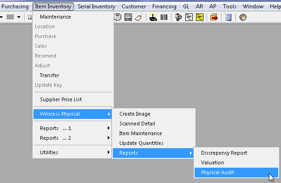Click the price tag icon in toolbar
281x183 pixels.
(x=139, y=17)
